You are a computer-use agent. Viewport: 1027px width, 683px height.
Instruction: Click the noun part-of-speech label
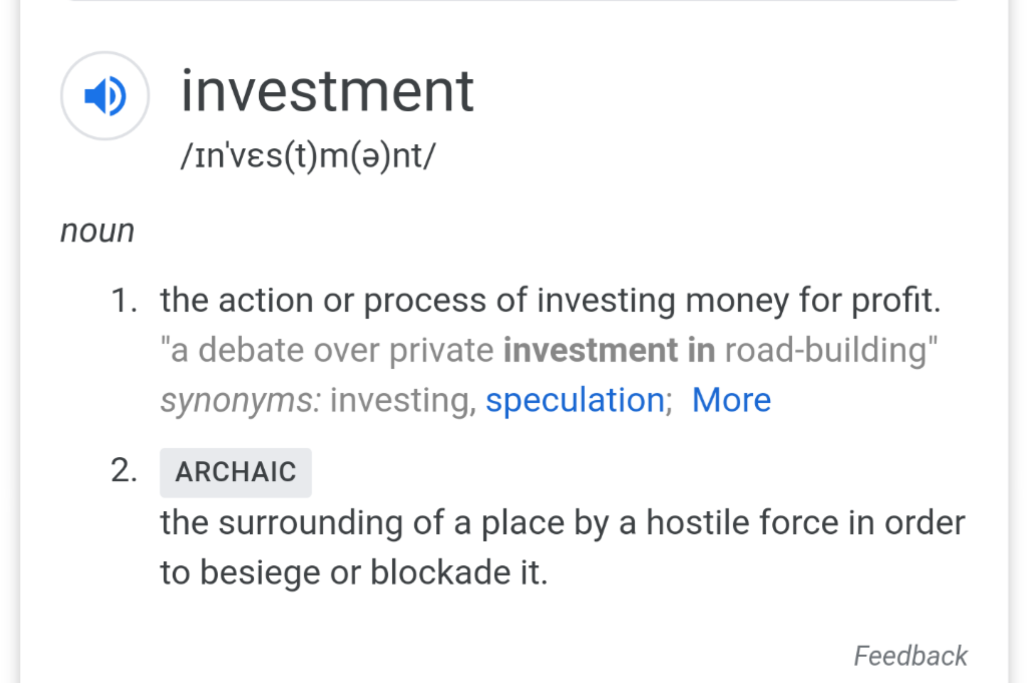tap(97, 232)
